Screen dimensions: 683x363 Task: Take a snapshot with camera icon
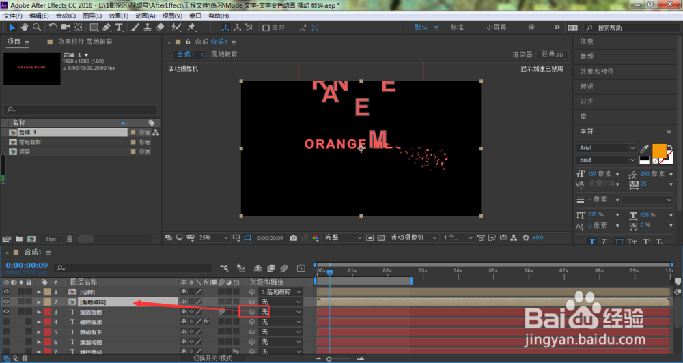click(294, 238)
